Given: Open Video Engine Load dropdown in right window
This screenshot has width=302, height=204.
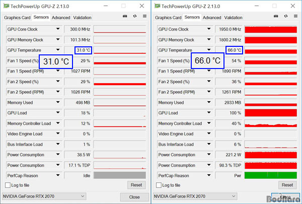Looking at the screenshot, I should [209, 134].
